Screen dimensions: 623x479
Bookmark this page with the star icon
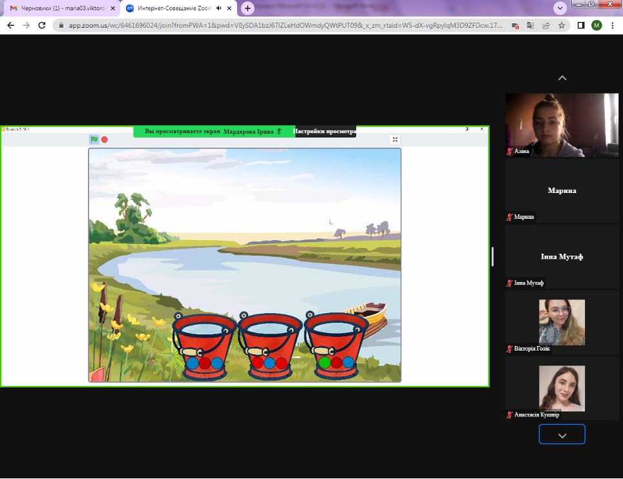[x=562, y=26]
